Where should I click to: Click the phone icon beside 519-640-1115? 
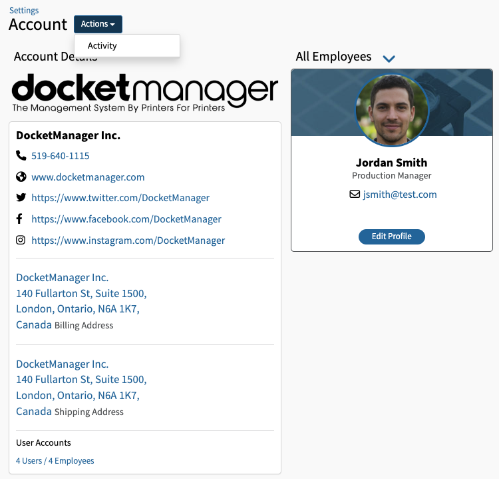(x=21, y=155)
